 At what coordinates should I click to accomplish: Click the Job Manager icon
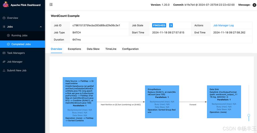(x=4, y=62)
